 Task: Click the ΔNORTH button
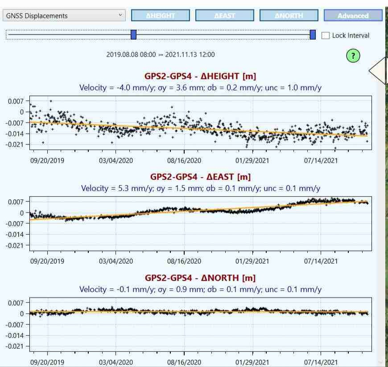coord(289,16)
